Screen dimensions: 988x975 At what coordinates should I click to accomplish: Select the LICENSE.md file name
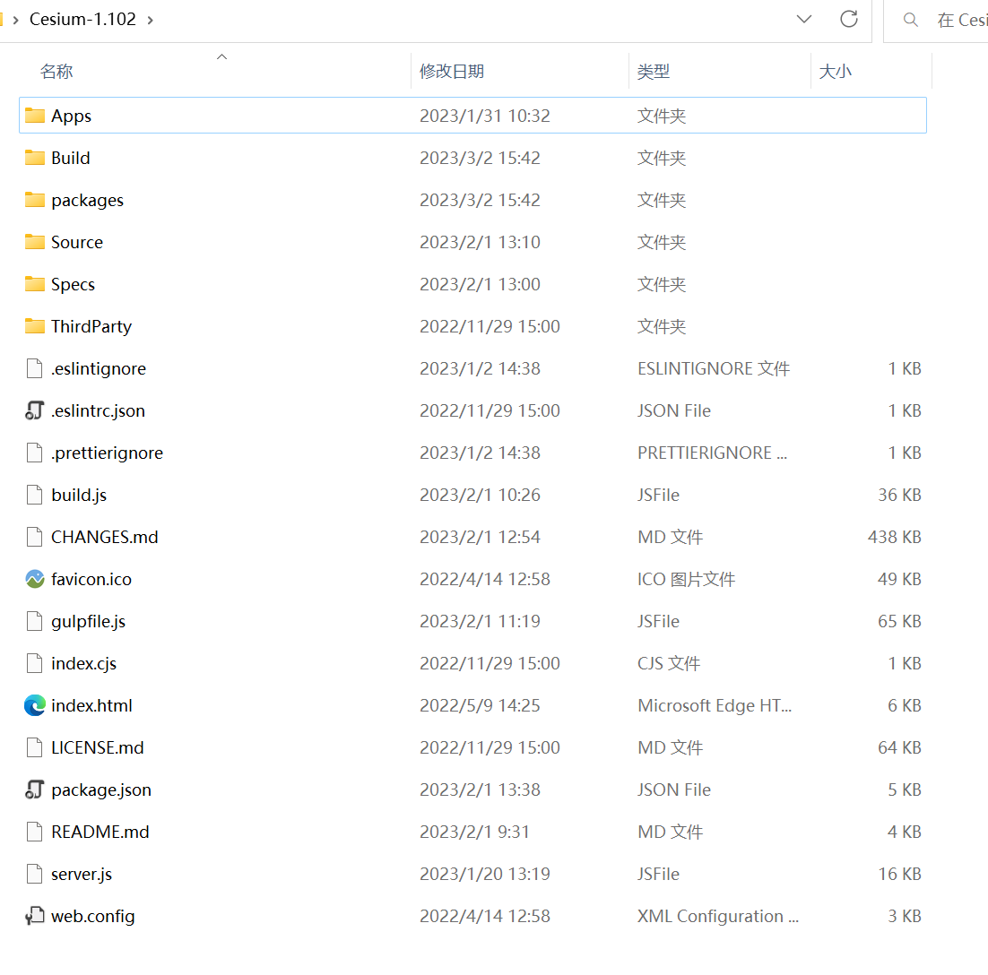click(98, 747)
